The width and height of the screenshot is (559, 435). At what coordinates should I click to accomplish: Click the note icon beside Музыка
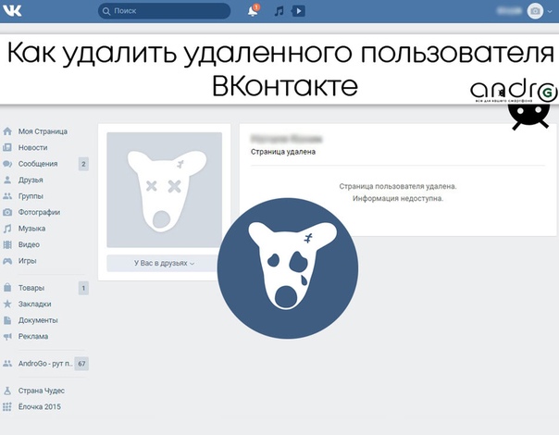pyautogui.click(x=7, y=229)
